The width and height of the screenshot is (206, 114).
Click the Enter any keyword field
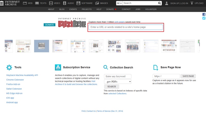pyautogui.click(x=118, y=77)
